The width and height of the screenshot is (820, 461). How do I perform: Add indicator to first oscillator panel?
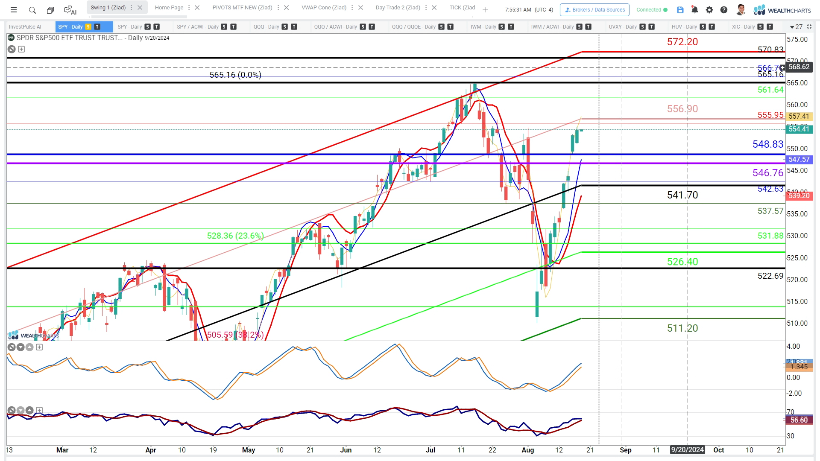[x=39, y=347]
